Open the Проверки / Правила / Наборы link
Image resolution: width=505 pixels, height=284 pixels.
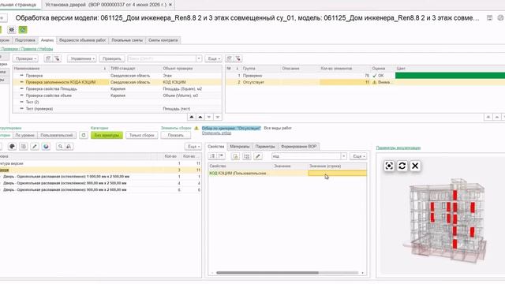click(27, 49)
